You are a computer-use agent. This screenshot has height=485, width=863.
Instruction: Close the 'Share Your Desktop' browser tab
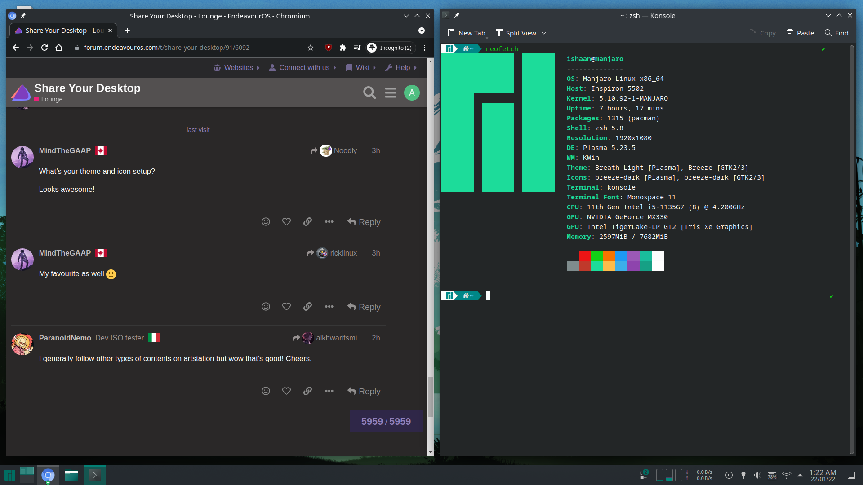110,31
